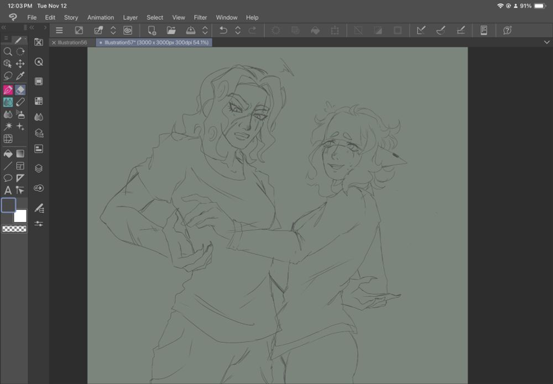553x384 pixels.
Task: Collapse the tool palette with double chevron
Action: pos(4,28)
